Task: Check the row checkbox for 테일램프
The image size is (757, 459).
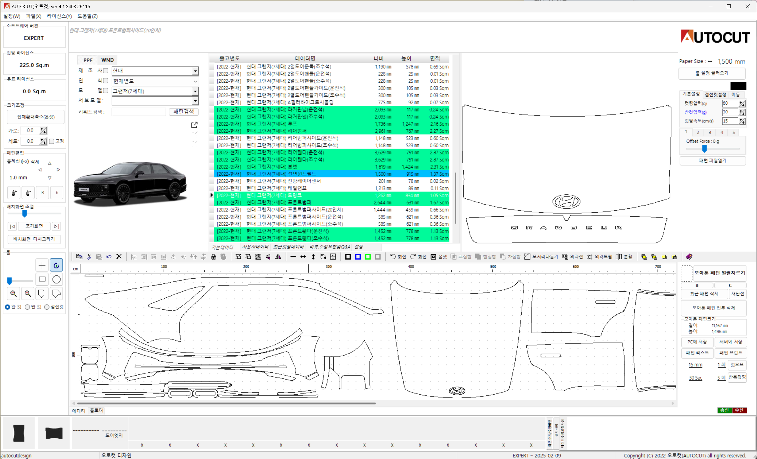Action: [212, 188]
